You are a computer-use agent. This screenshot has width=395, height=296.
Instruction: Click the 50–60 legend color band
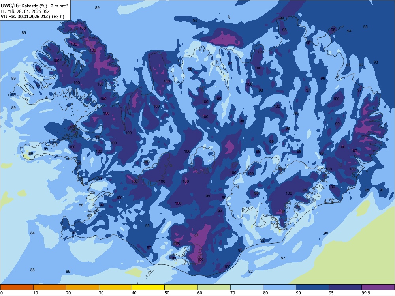coord(181,287)
